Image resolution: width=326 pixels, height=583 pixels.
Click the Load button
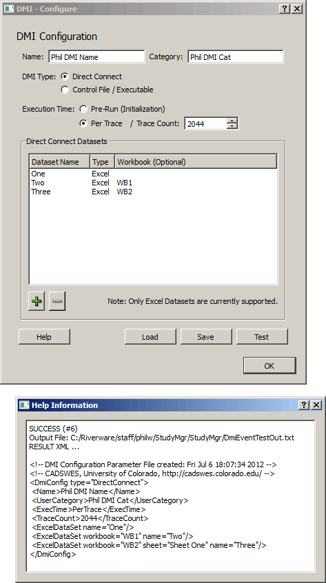[150, 337]
